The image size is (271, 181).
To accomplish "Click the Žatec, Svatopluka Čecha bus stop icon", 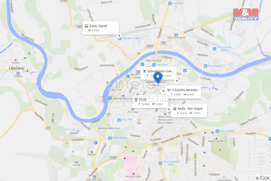I will tap(160, 163).
